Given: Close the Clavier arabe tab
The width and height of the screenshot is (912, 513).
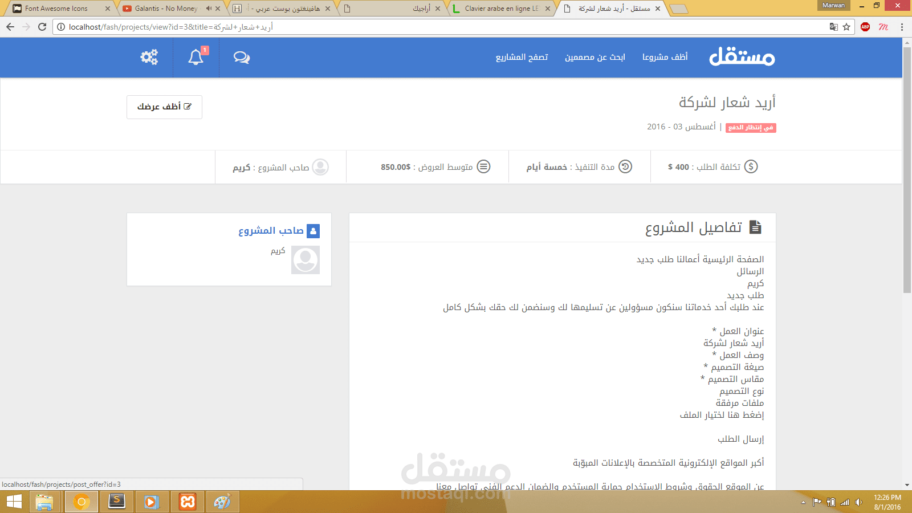Looking at the screenshot, I should click(548, 9).
